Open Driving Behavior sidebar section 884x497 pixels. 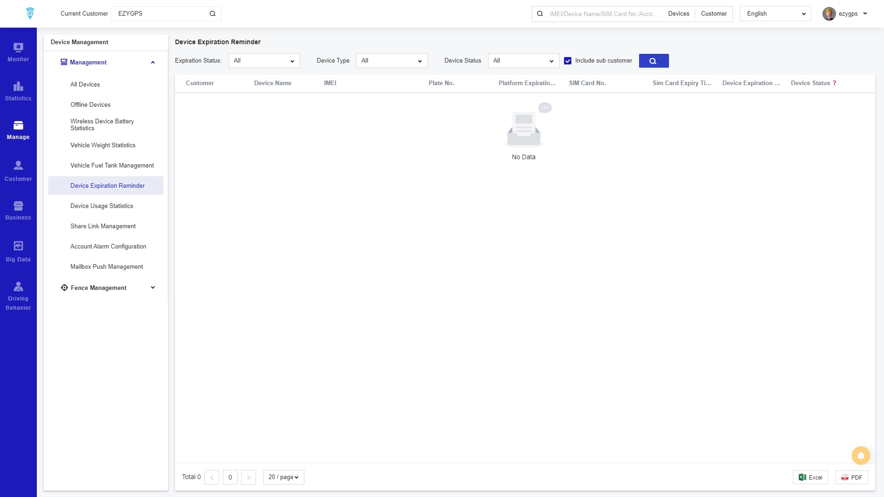coord(18,296)
